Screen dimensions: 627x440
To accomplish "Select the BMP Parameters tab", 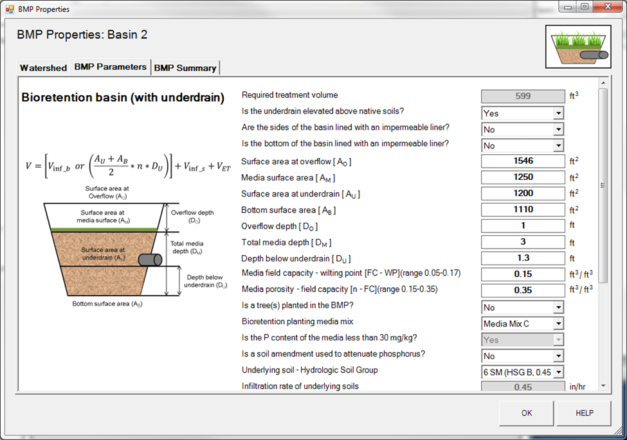I will tap(110, 67).
